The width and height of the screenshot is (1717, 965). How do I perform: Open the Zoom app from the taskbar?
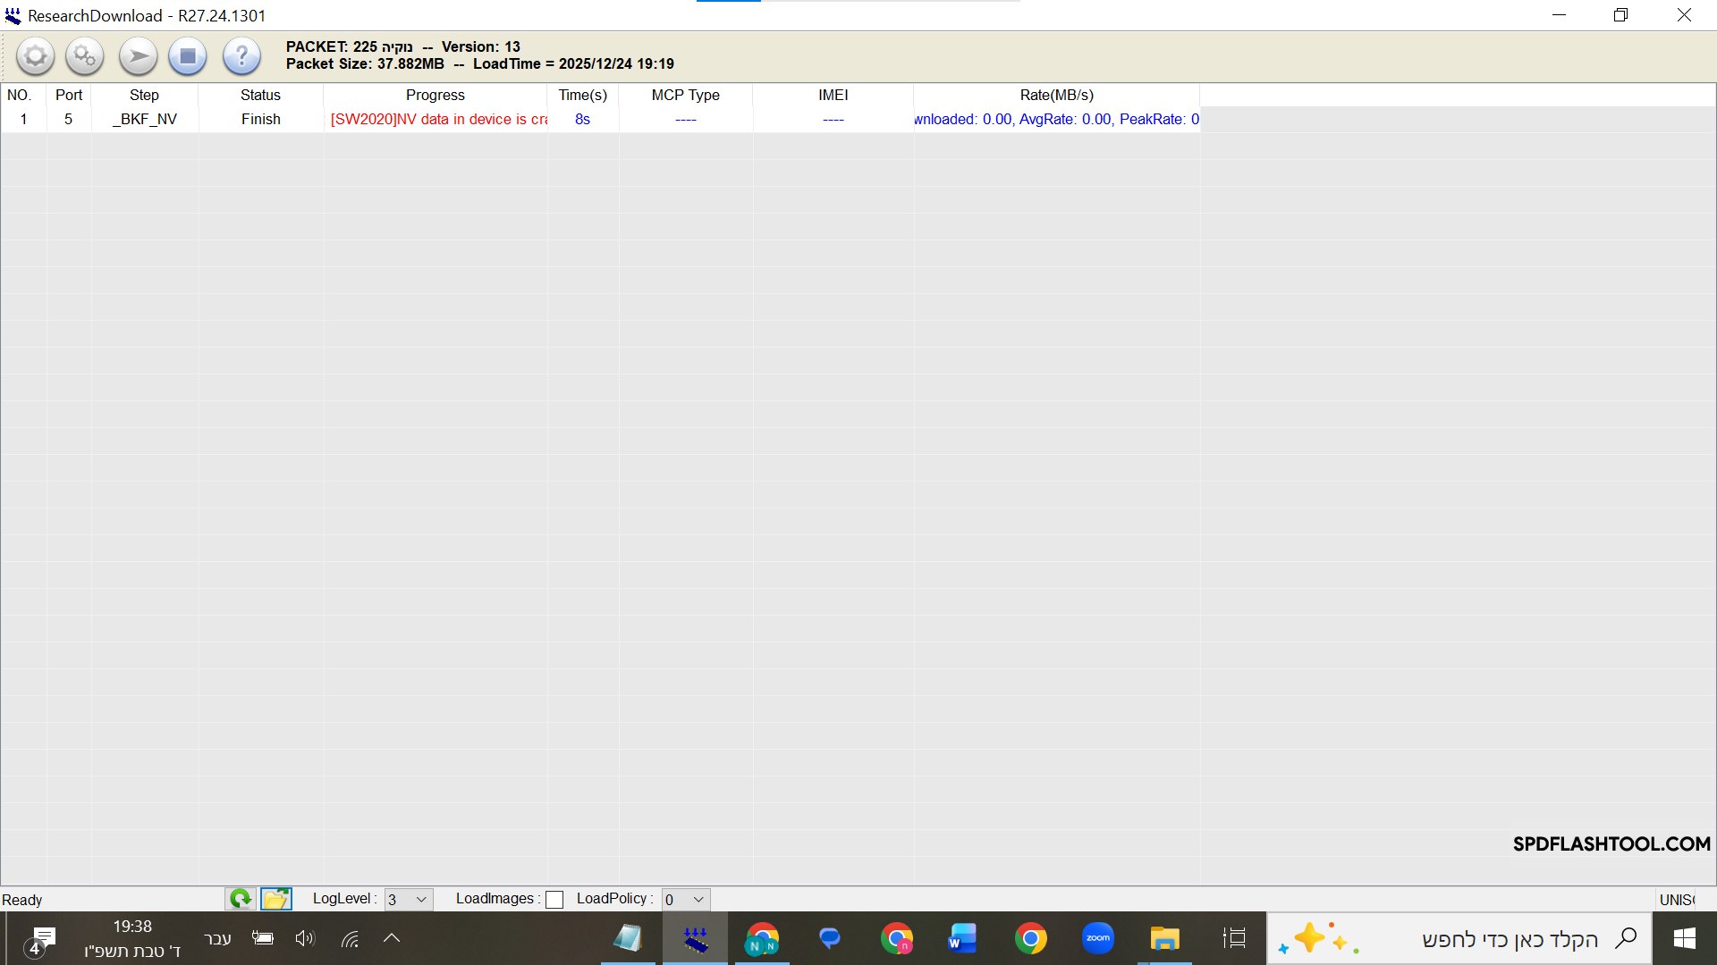[x=1097, y=938]
